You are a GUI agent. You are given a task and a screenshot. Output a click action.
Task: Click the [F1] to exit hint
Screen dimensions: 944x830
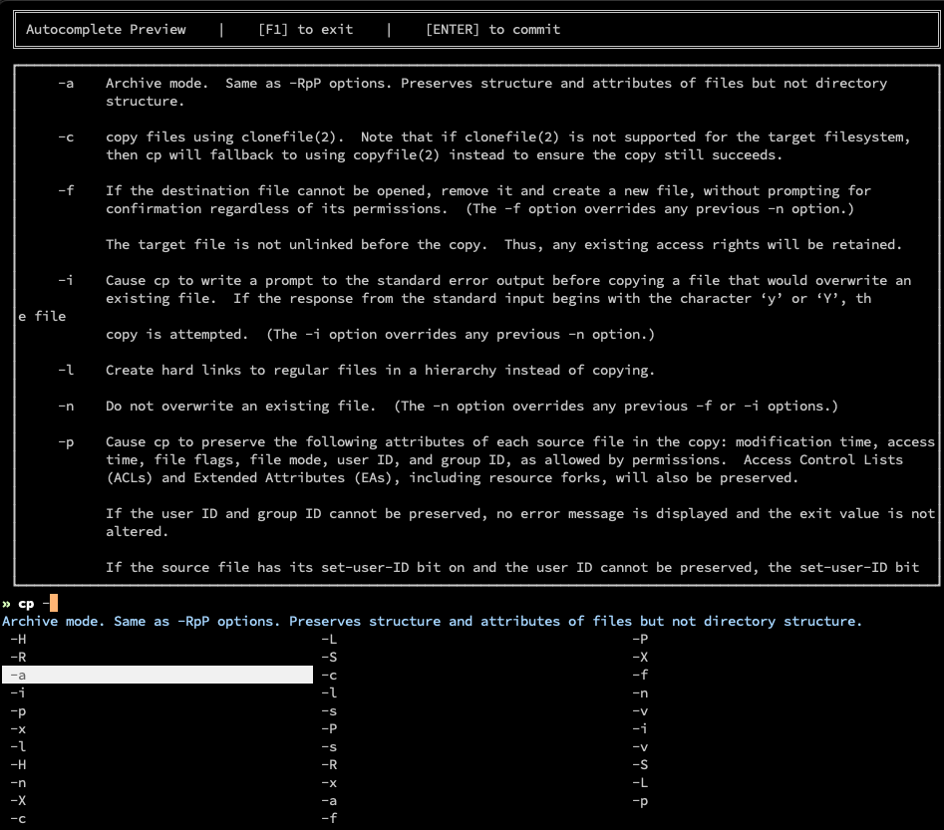pos(305,30)
